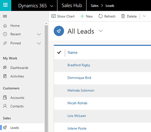Image resolution: width=151 pixels, height=132 pixels.
Task: Open the app launcher waffle icon
Action: [6, 5]
